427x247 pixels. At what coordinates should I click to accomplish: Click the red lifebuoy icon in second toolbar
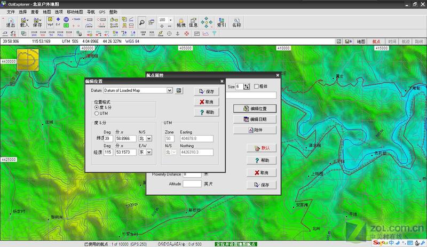(186, 34)
